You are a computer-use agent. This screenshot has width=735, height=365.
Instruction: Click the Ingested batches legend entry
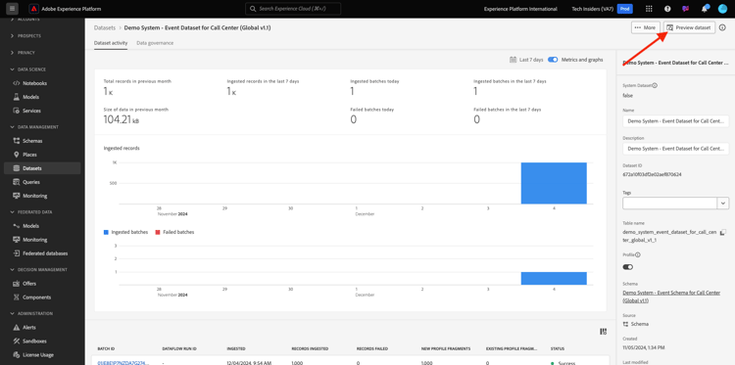coord(126,232)
